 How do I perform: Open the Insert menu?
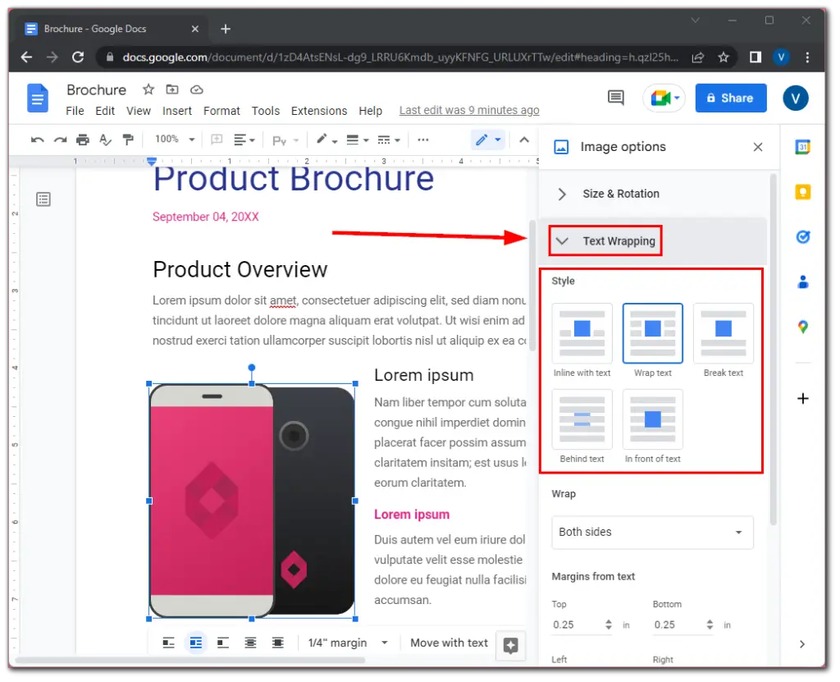(177, 111)
